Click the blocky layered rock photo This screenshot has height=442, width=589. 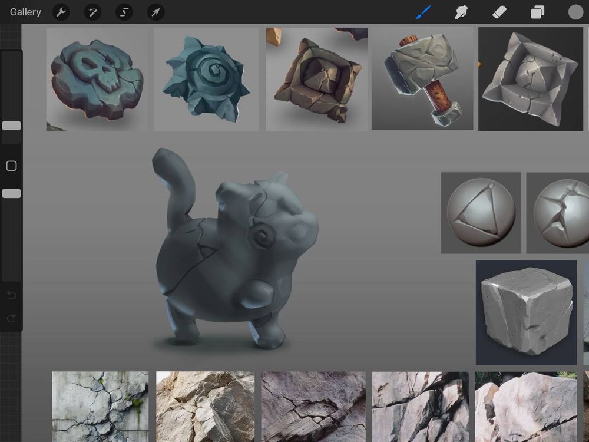[421, 407]
